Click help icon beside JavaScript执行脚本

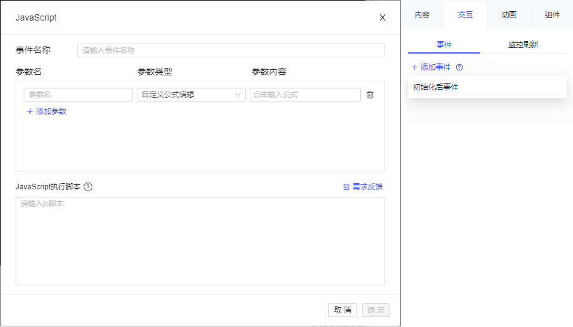tap(88, 187)
